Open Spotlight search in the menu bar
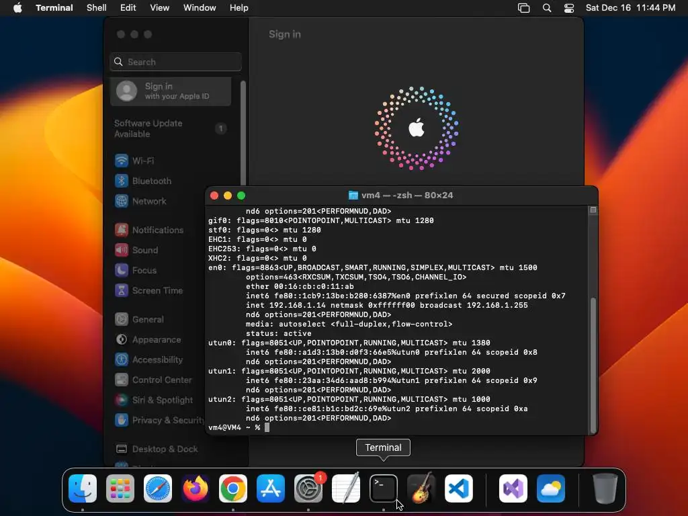This screenshot has width=688, height=516. coord(547,8)
